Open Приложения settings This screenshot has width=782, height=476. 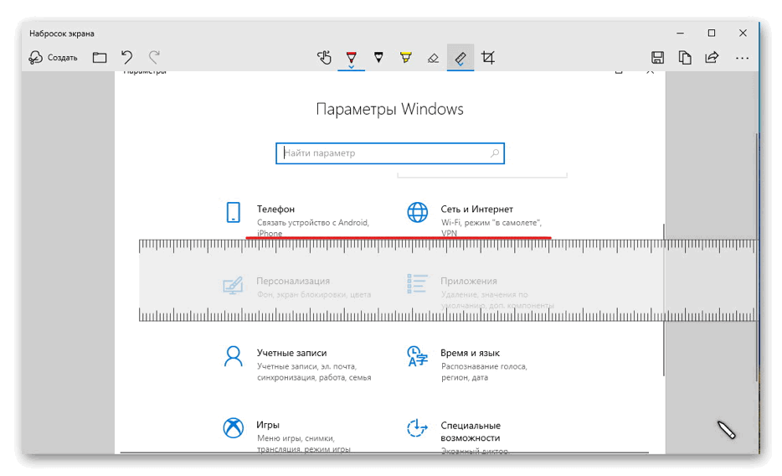click(x=481, y=292)
